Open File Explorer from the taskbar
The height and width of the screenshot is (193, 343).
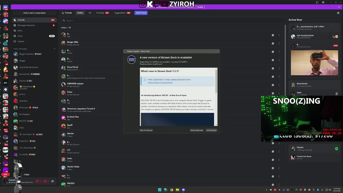coord(177,190)
